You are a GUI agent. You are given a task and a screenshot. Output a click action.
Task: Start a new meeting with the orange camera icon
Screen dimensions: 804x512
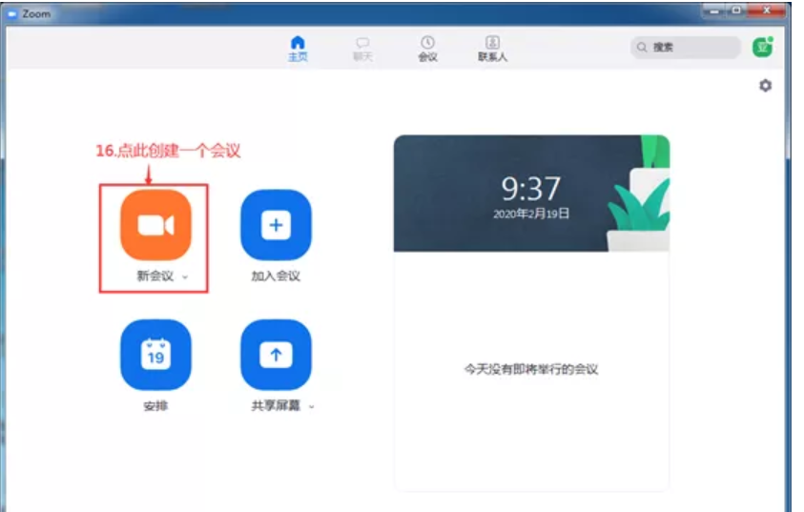[x=155, y=225]
